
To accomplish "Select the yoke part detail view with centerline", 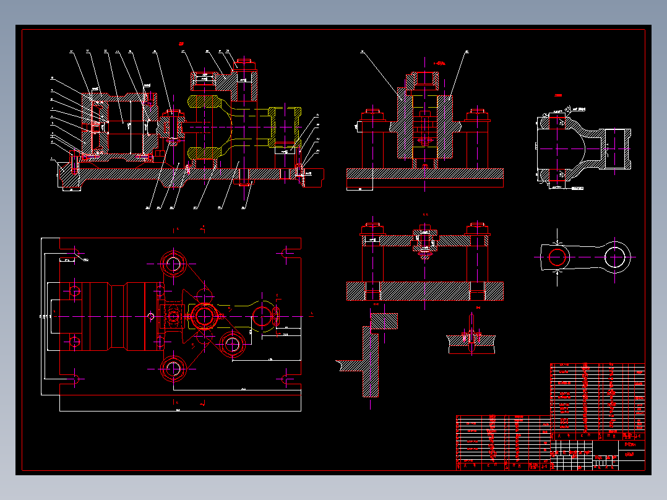I will pos(583,149).
